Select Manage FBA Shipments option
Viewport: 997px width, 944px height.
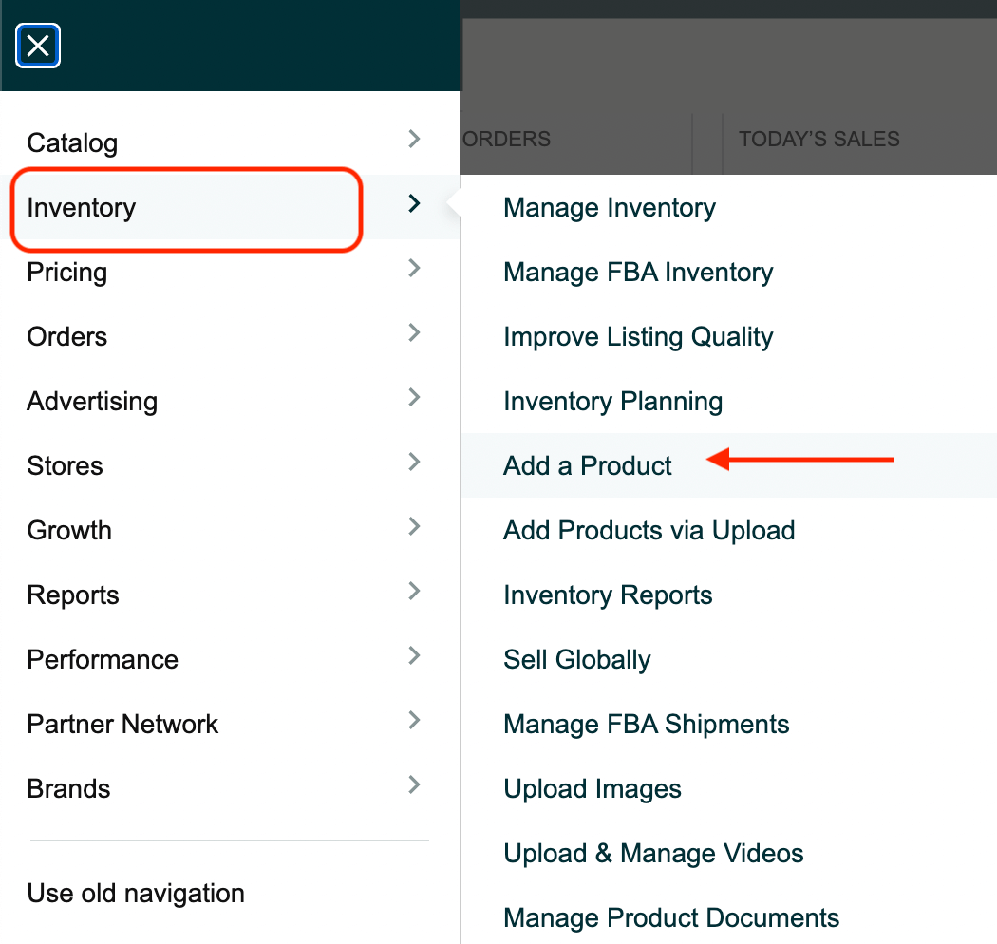pos(646,725)
